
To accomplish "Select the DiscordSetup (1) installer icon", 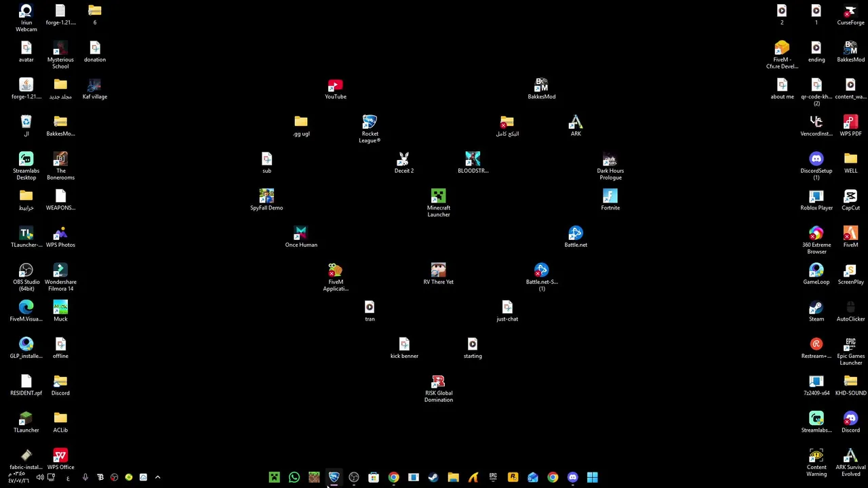I will [816, 166].
